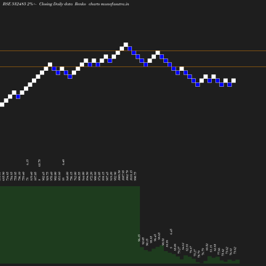266x266 pixels.
Task: Click the upper orange horizontal level line
Action: [133, 51]
